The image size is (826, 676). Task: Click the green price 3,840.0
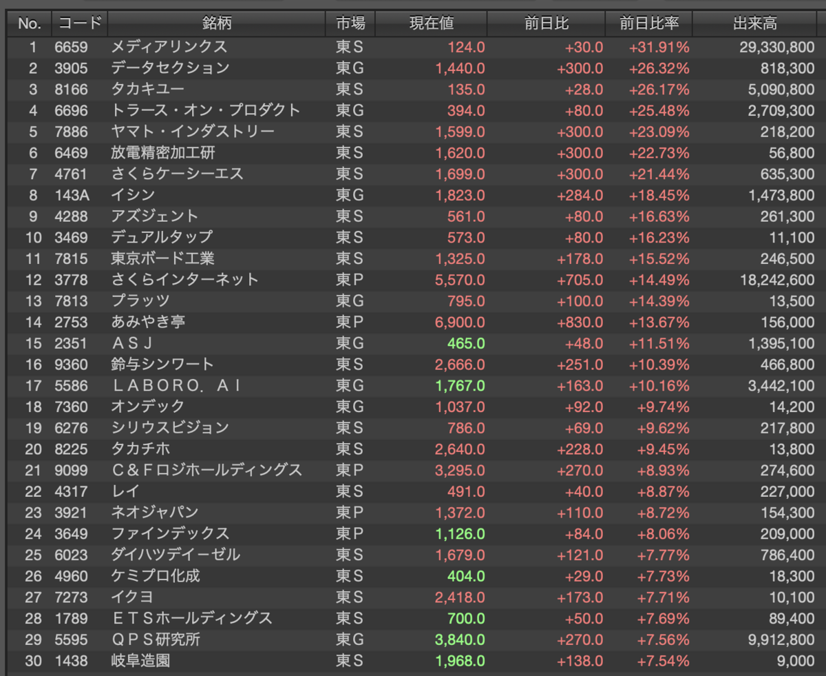point(460,639)
